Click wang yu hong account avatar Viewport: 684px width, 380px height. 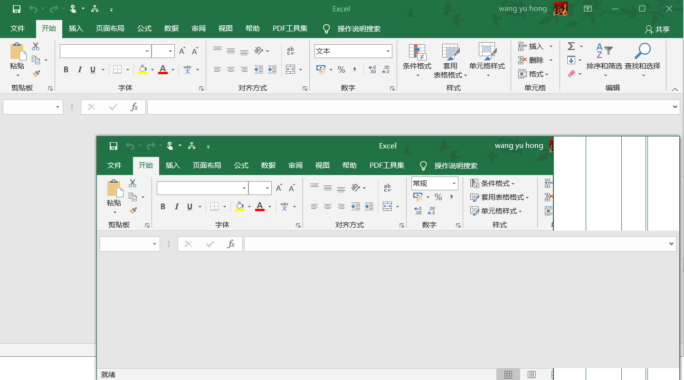click(560, 9)
